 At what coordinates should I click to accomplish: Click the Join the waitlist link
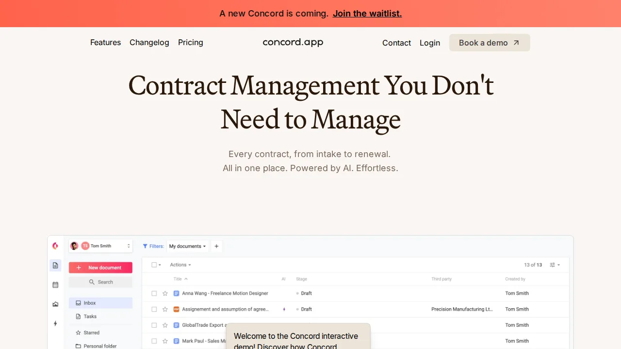367,14
